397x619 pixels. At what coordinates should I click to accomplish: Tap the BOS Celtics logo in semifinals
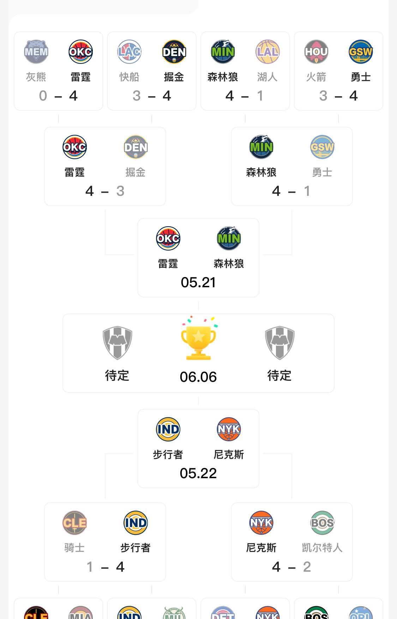coord(322,523)
